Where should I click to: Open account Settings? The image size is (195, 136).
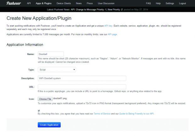point(170,3)
